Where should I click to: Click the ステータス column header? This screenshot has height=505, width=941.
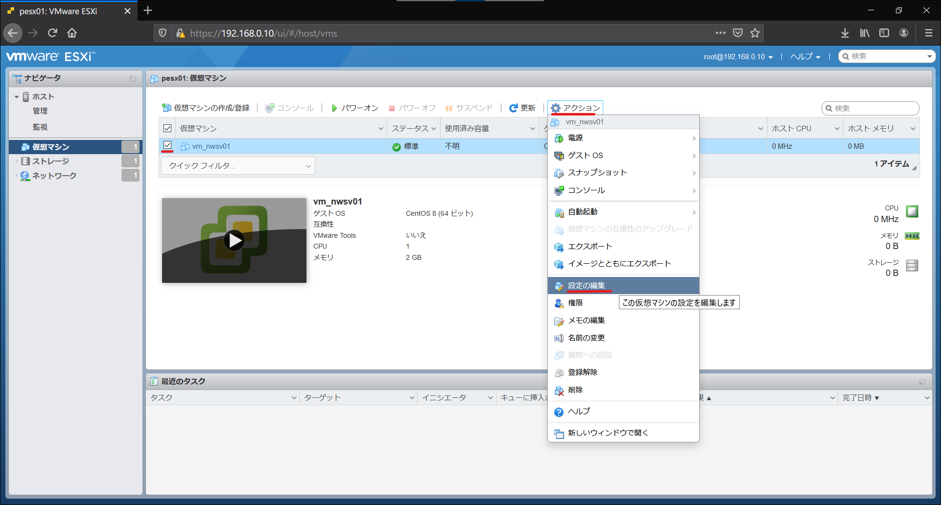tap(414, 129)
